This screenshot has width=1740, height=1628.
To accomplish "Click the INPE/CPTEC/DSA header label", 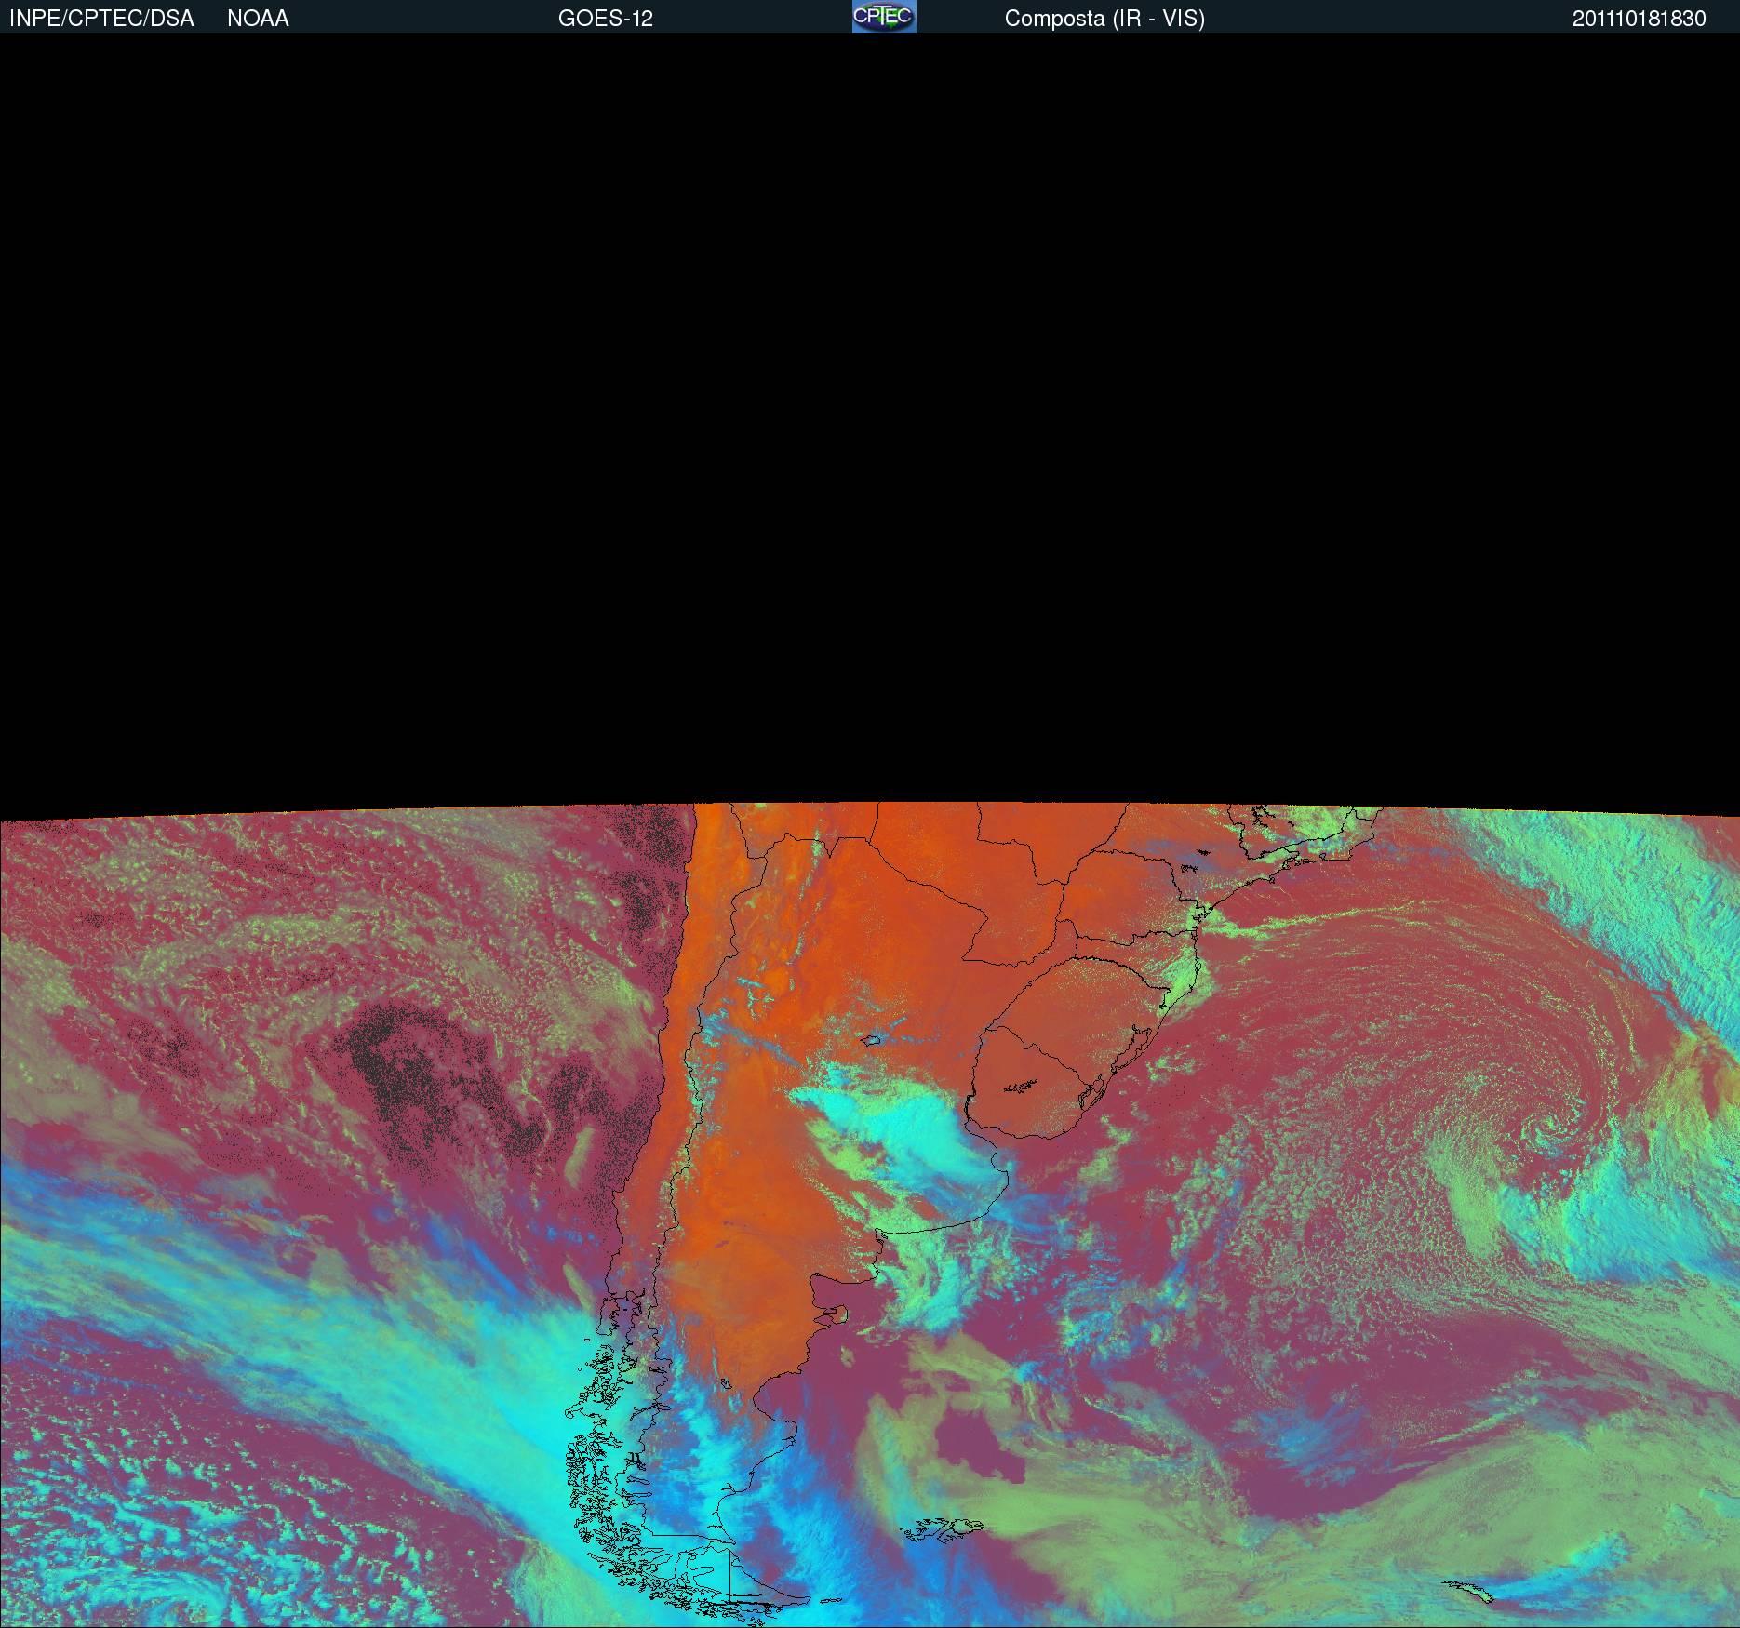I will (x=101, y=19).
